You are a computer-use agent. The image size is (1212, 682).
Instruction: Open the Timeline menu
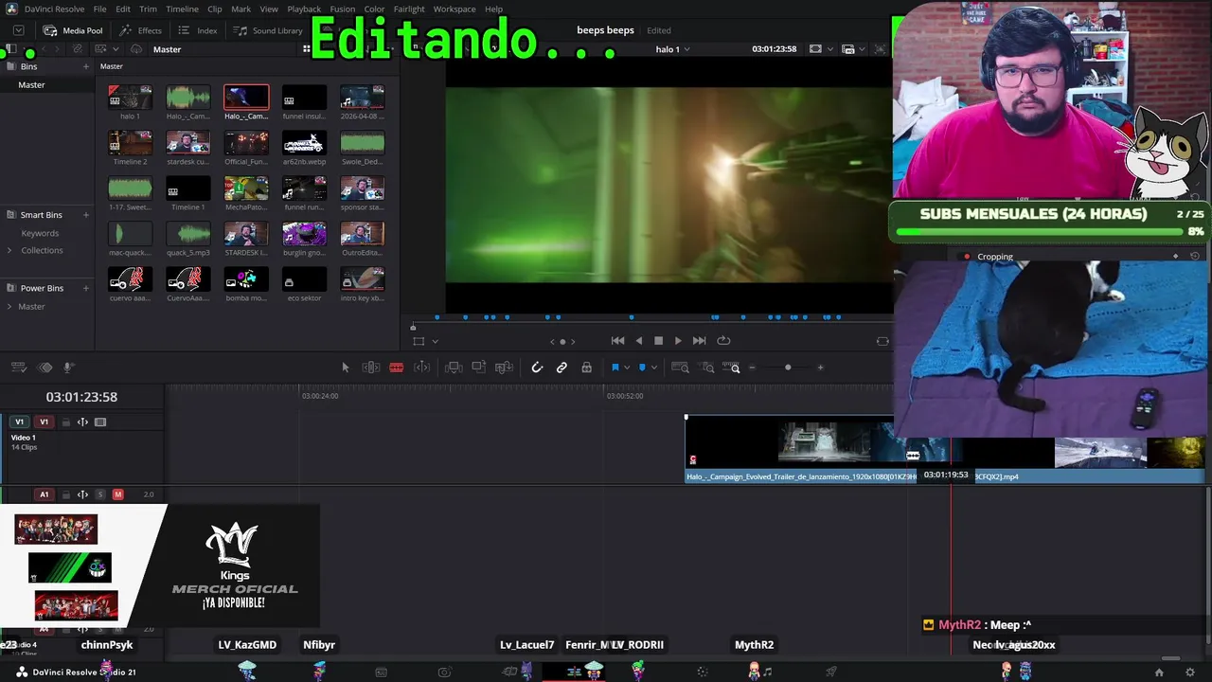coord(182,9)
